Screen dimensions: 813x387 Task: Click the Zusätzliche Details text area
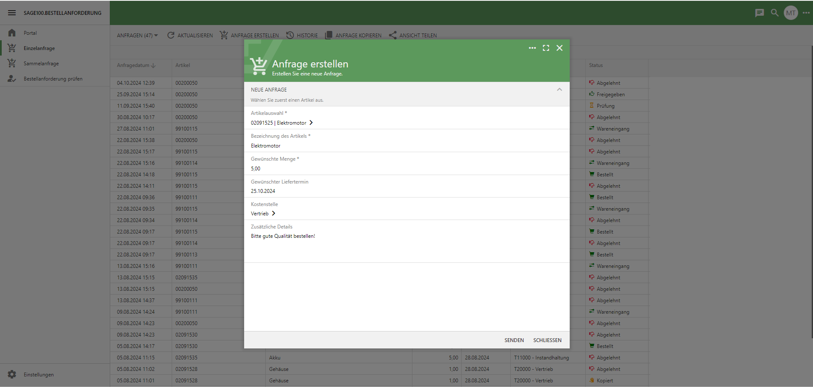407,241
